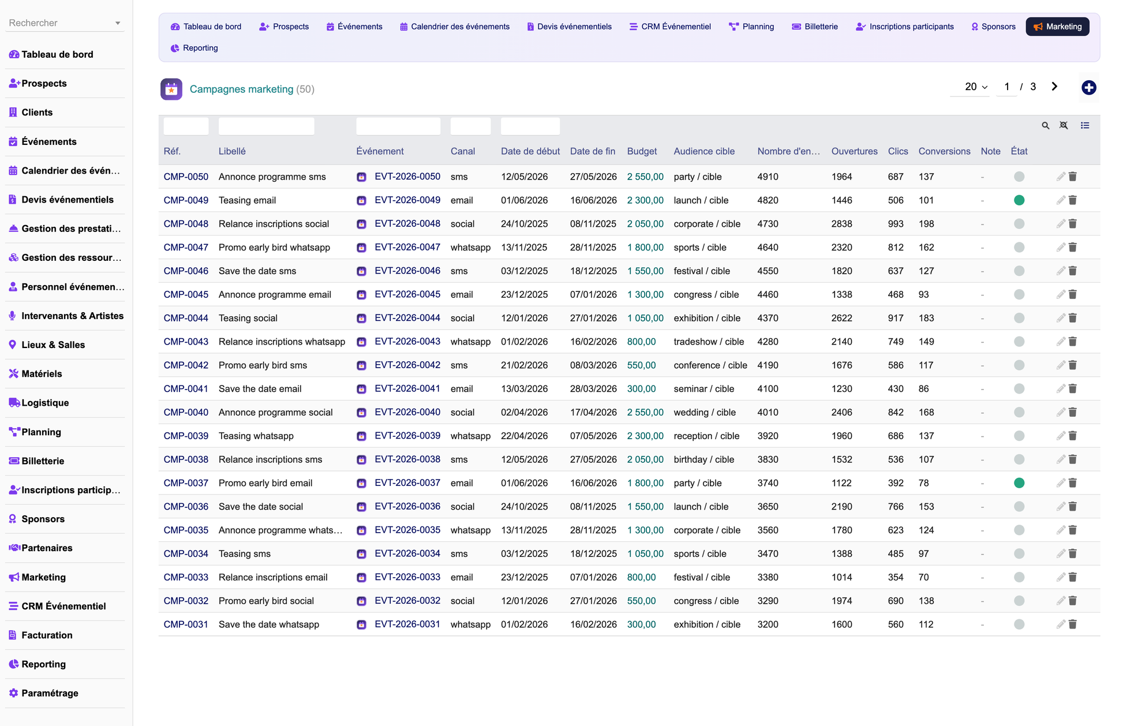Viewport: 1123px width, 726px height.
Task: Click green state indicator of CMP-0037
Action: pyautogui.click(x=1019, y=483)
